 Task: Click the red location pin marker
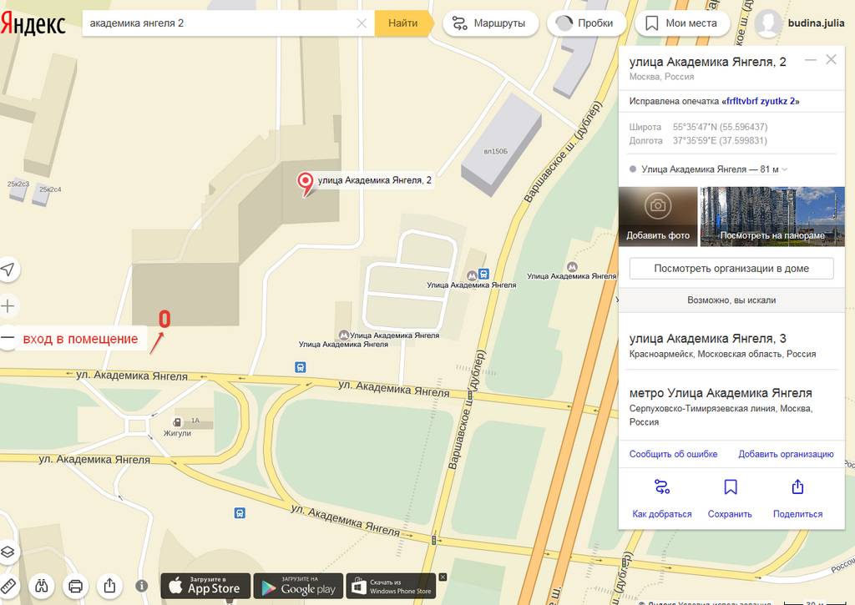[306, 184]
